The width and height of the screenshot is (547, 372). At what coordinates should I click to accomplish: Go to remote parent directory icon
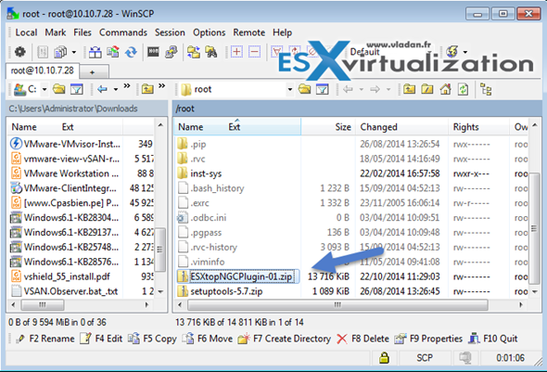click(x=409, y=89)
